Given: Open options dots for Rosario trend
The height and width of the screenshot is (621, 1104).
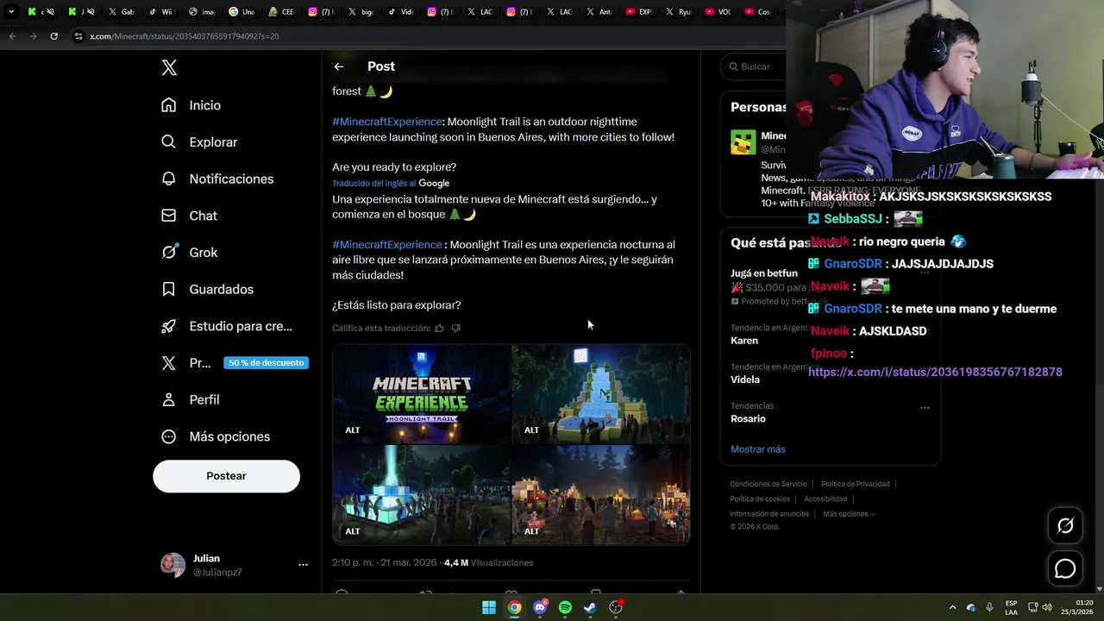Looking at the screenshot, I should point(925,407).
